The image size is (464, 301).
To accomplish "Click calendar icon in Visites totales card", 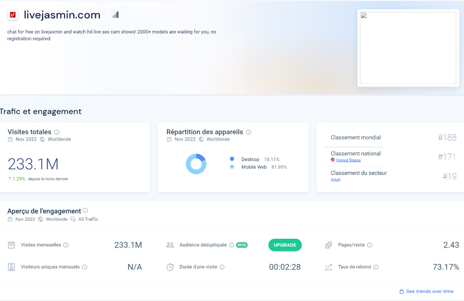I will pyautogui.click(x=10, y=139).
